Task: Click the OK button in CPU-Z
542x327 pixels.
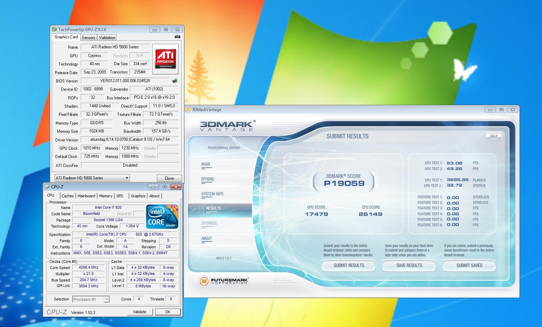Action: click(x=168, y=312)
